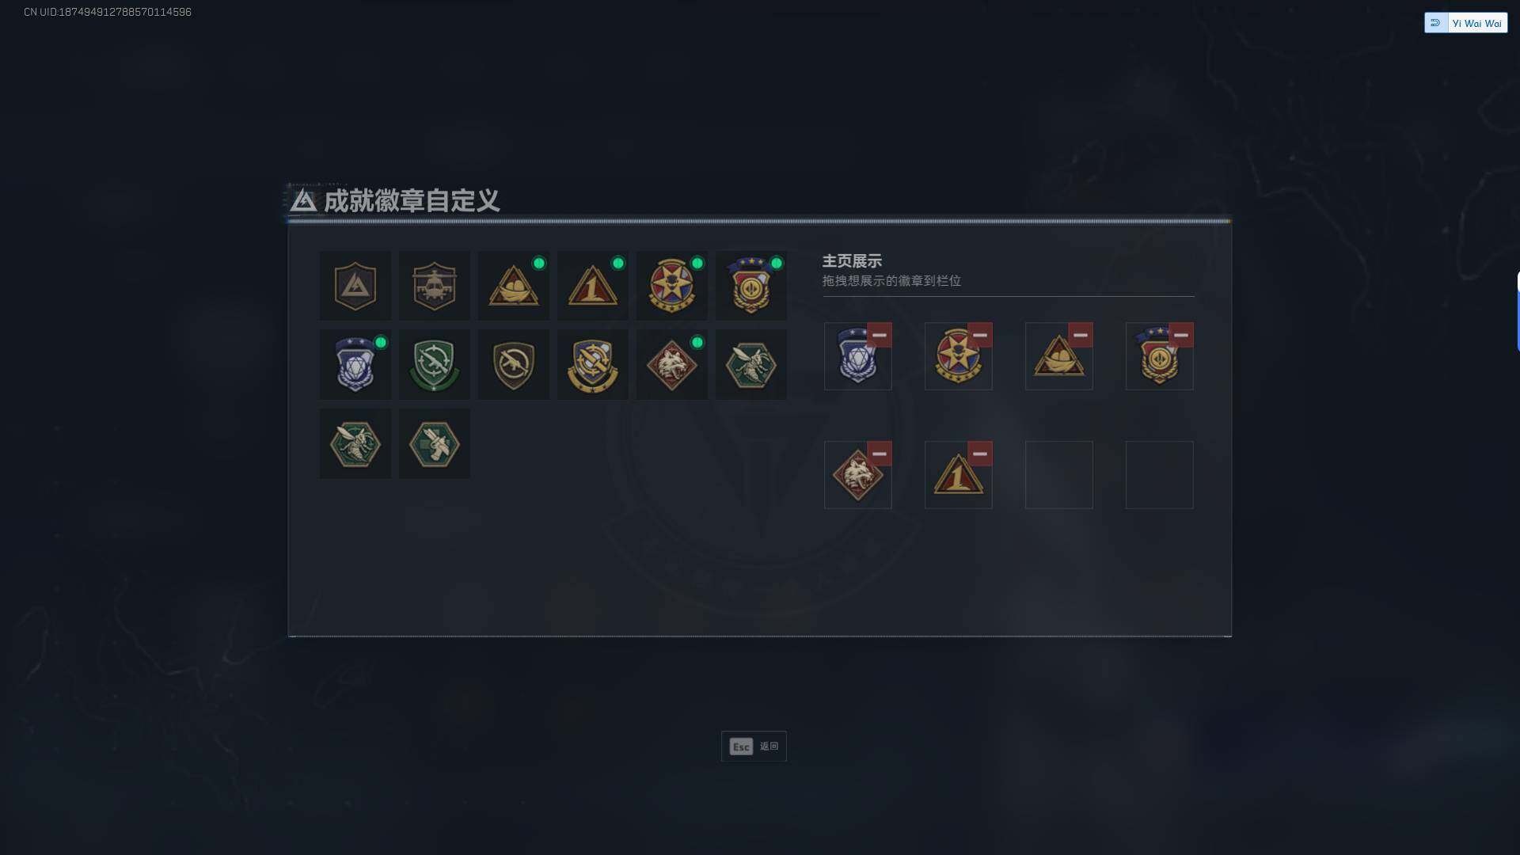The width and height of the screenshot is (1520, 855).
Task: Click the last empty showcase slot
Action: coord(1160,475)
